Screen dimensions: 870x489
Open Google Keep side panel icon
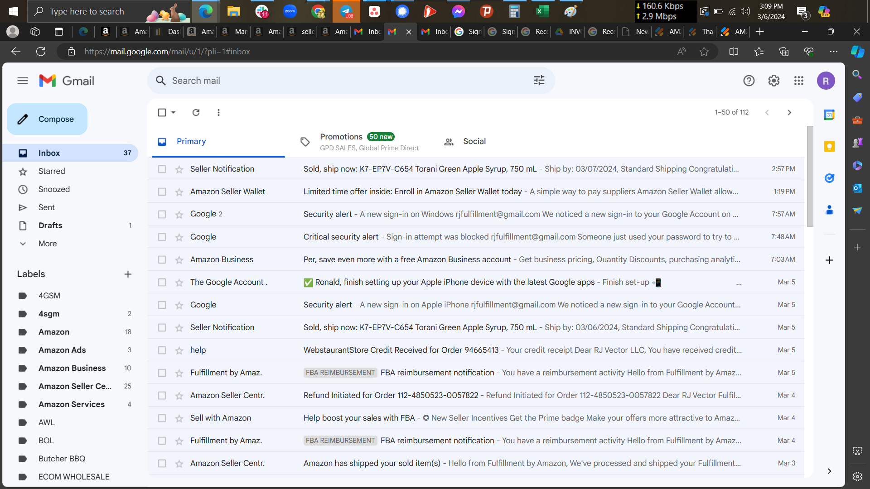829,147
